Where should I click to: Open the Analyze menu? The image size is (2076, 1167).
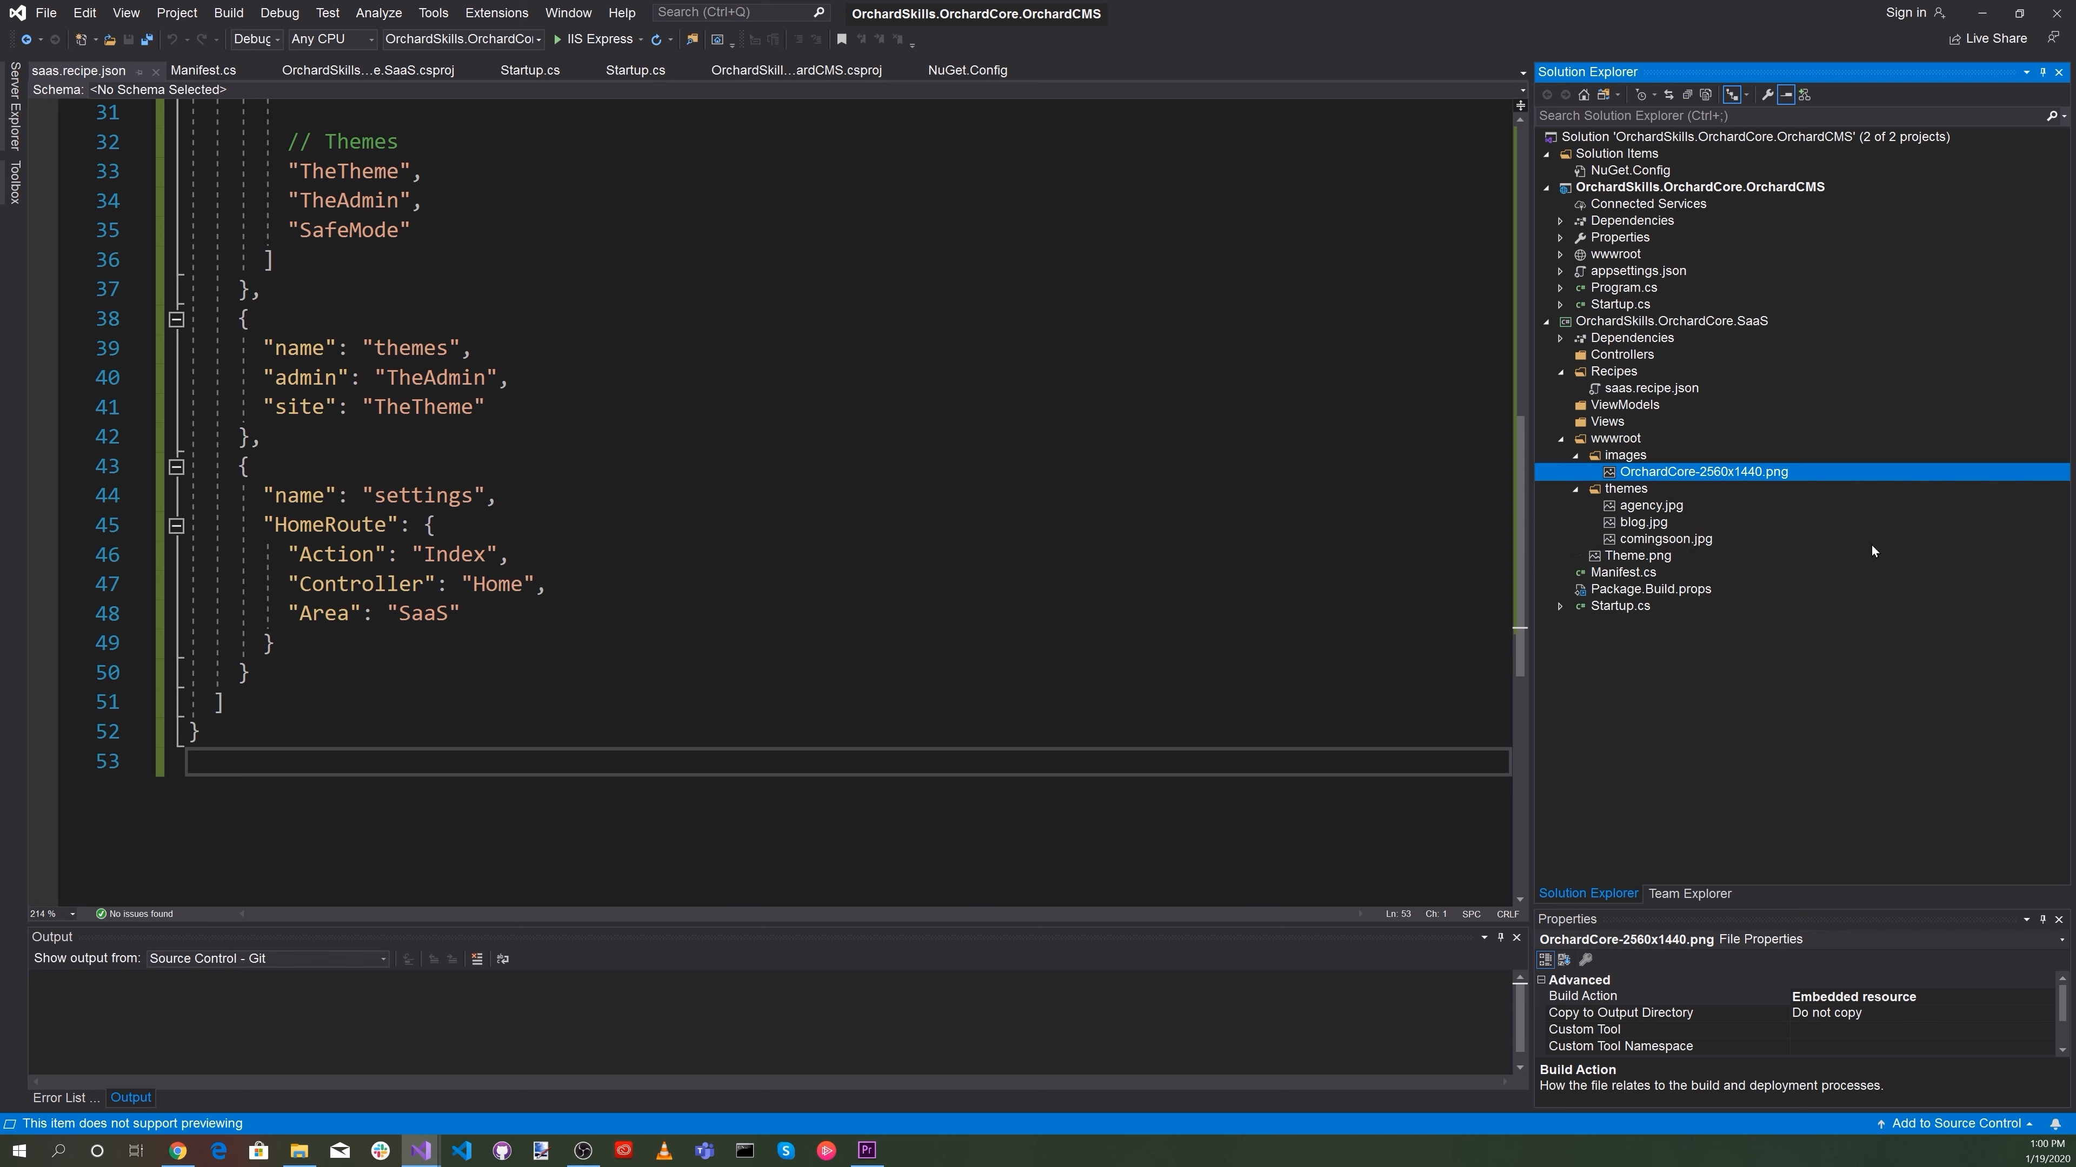(x=379, y=13)
